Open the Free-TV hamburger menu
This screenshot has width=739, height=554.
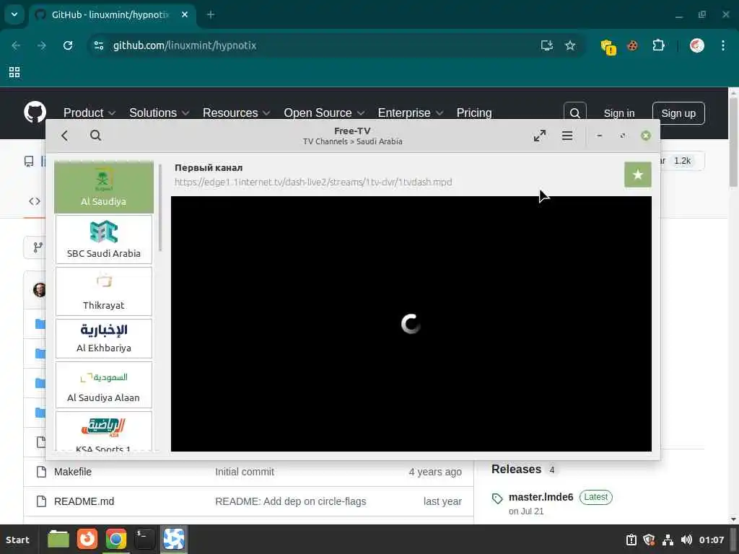click(567, 136)
